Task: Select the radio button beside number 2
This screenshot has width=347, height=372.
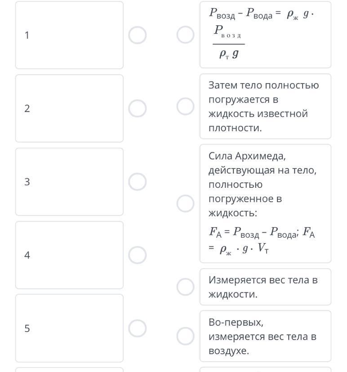Action: (138, 108)
